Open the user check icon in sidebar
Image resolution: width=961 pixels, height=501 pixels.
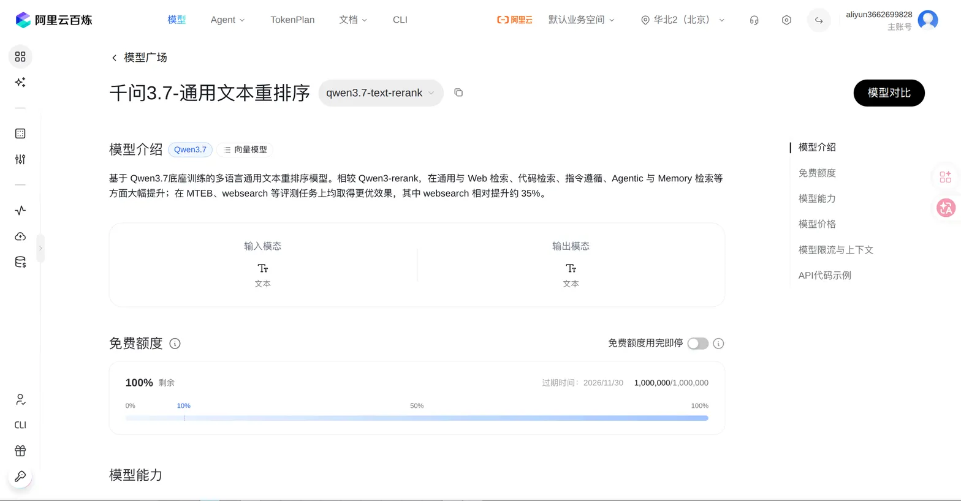pyautogui.click(x=20, y=400)
